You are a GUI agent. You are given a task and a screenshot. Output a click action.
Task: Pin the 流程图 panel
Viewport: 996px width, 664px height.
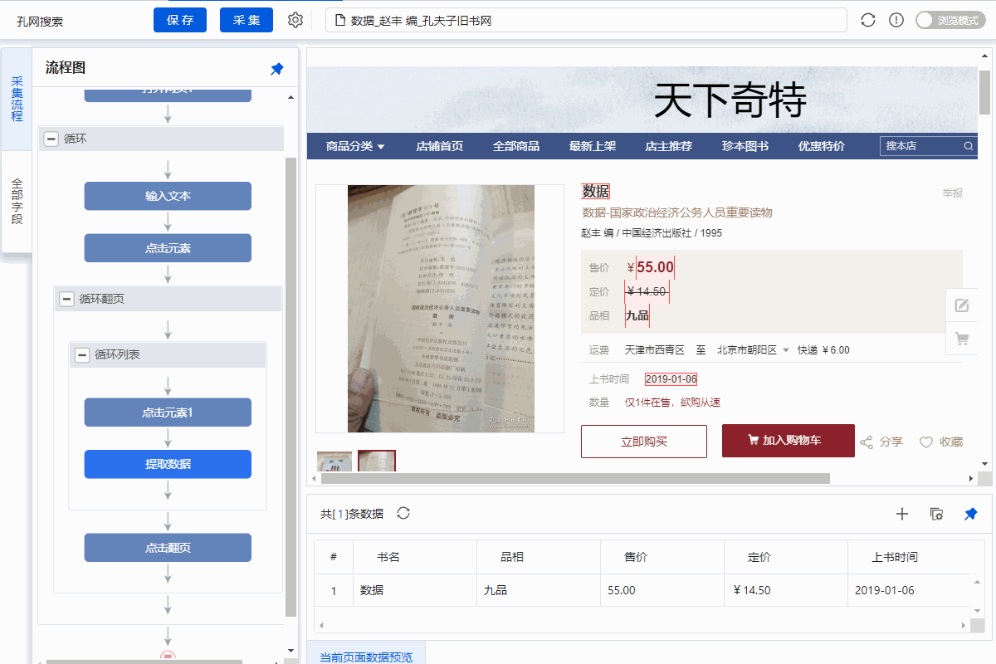tap(277, 69)
